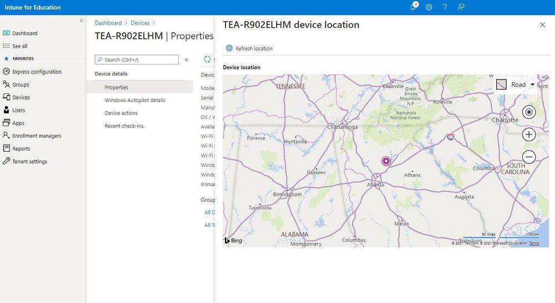Click the Express configuration gauge icon
Image resolution: width=555 pixels, height=303 pixels.
6,71
